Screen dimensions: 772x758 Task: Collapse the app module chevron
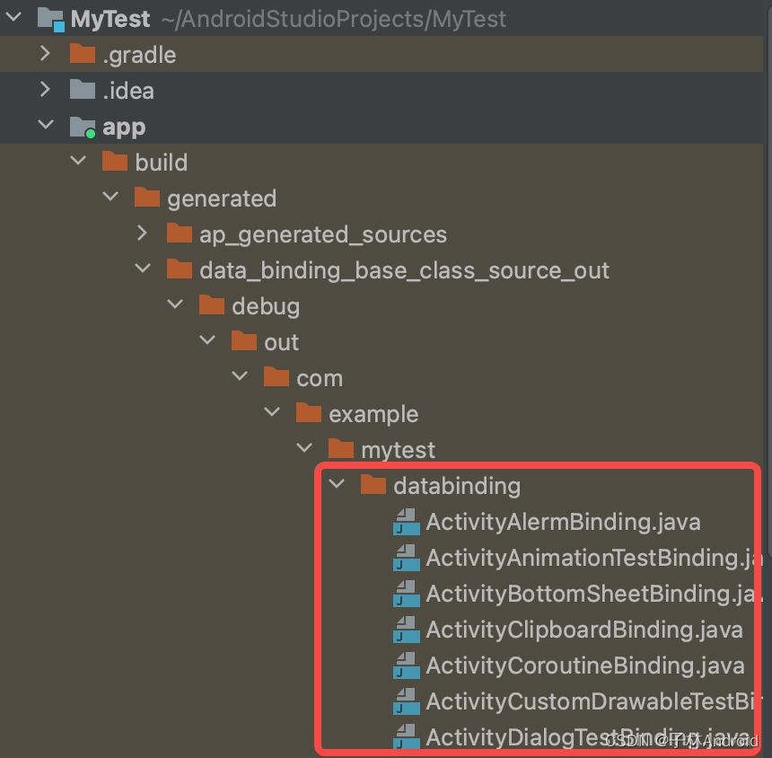(x=46, y=125)
